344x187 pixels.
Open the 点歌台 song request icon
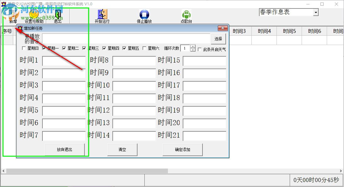186,14
